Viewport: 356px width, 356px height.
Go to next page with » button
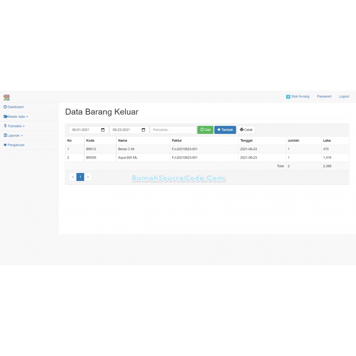[88, 177]
